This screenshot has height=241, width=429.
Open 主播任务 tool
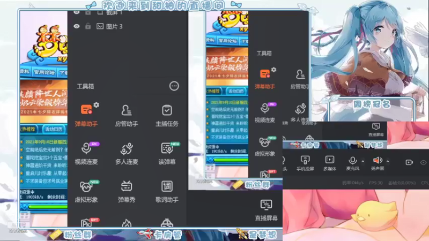[167, 115]
